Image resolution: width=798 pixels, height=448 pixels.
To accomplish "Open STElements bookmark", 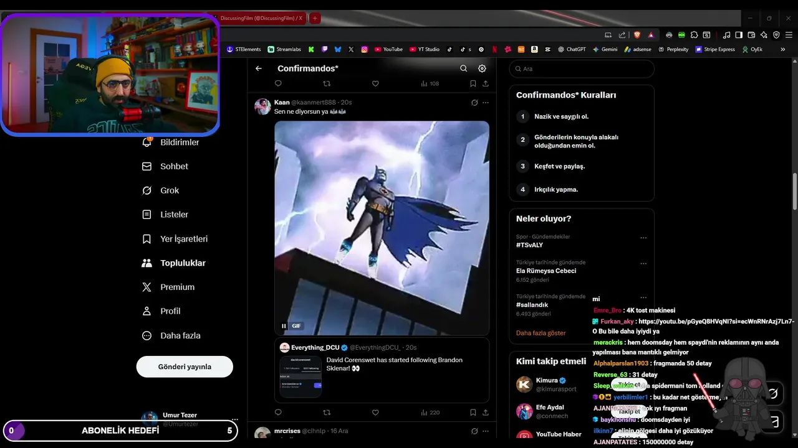I will click(x=244, y=49).
